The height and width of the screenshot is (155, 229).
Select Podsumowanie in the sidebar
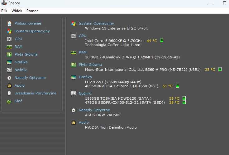pos(28,23)
